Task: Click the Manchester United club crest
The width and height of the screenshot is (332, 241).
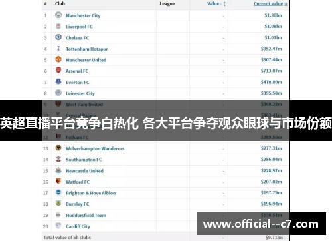Action: point(58,59)
